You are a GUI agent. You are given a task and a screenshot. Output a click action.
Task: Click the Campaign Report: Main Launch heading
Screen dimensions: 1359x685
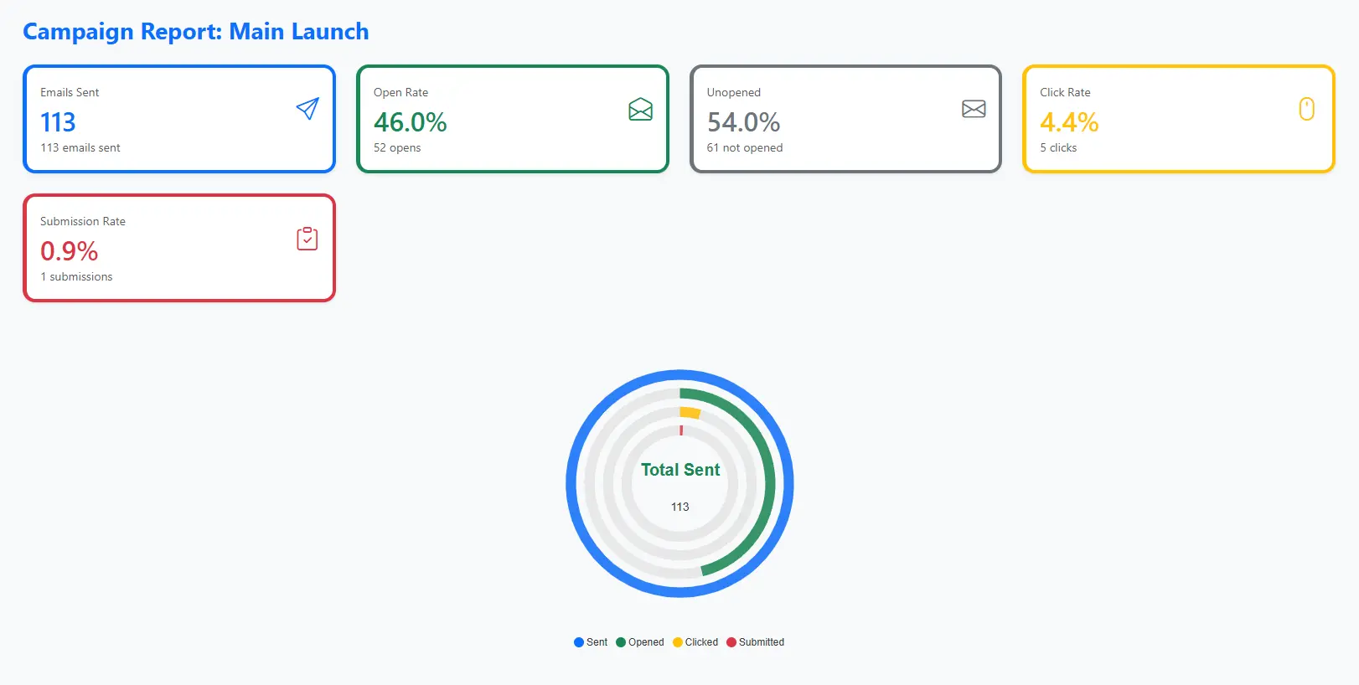pos(196,32)
